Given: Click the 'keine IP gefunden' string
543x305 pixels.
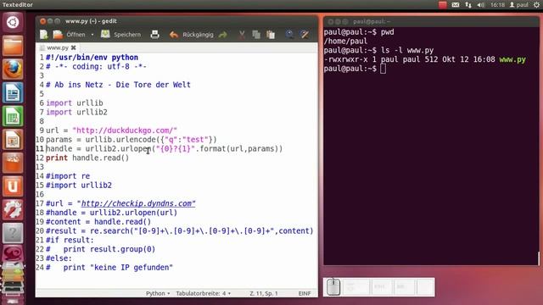Looking at the screenshot, I should pos(132,268).
